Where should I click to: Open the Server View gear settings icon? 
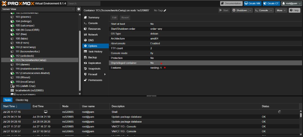tap(79, 9)
